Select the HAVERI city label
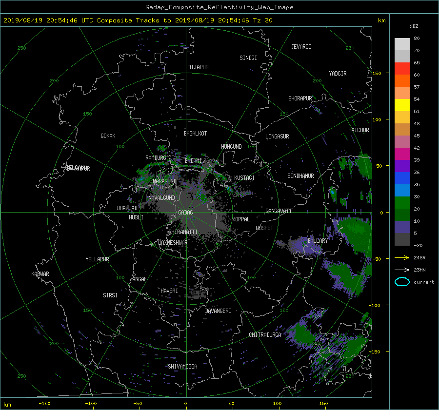Image resolution: width=439 pixels, height=410 pixels. pos(169,291)
